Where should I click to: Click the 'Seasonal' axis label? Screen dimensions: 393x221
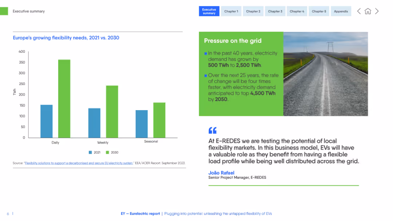[151, 141]
